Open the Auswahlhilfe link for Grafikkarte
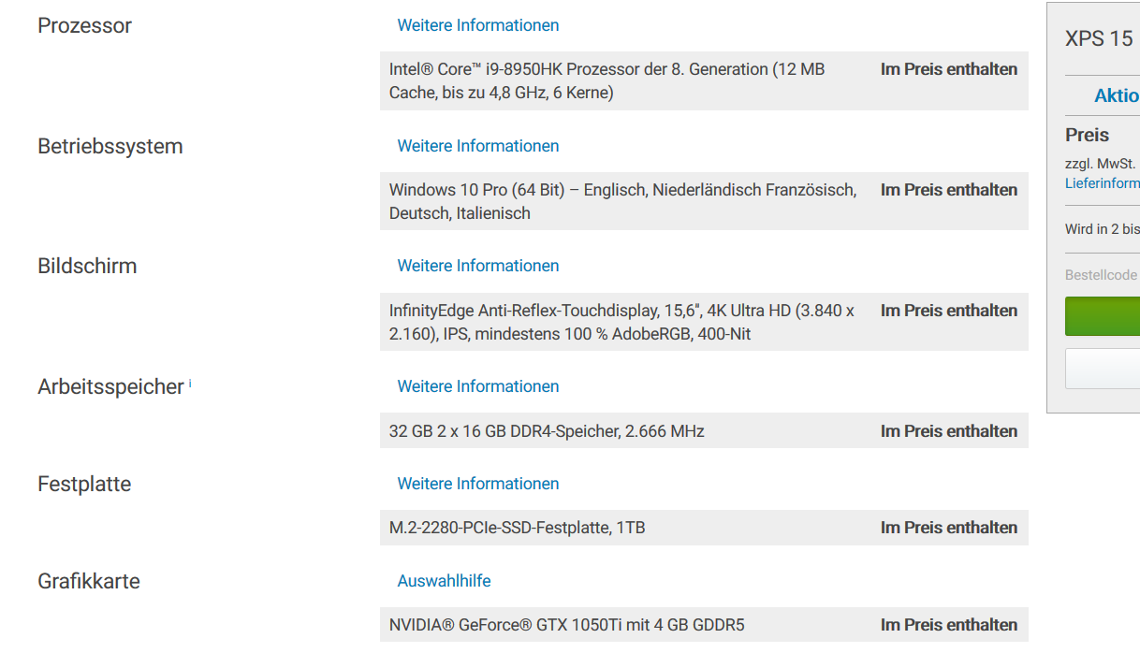The width and height of the screenshot is (1140, 653). (444, 581)
